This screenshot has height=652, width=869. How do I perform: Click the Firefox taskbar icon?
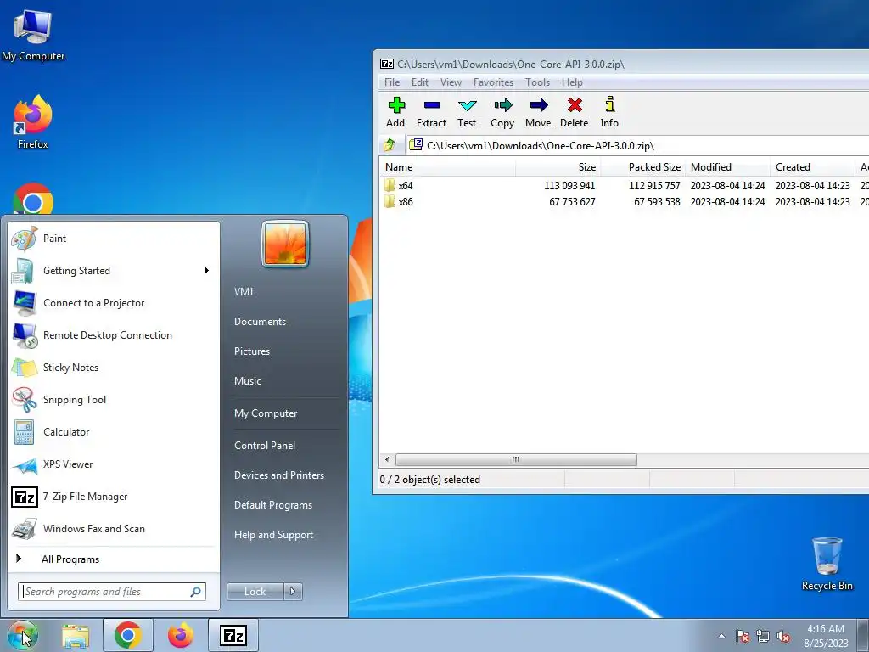[x=181, y=635]
